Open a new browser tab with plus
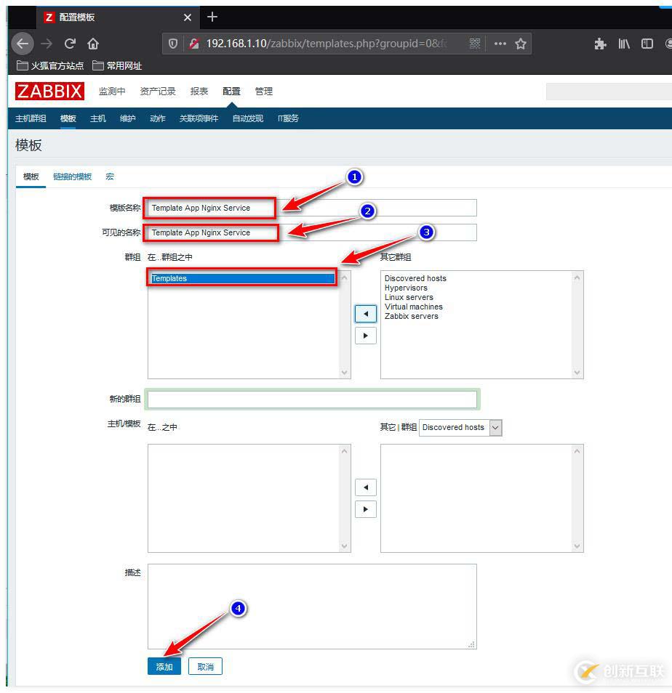This screenshot has width=672, height=693. 212,17
